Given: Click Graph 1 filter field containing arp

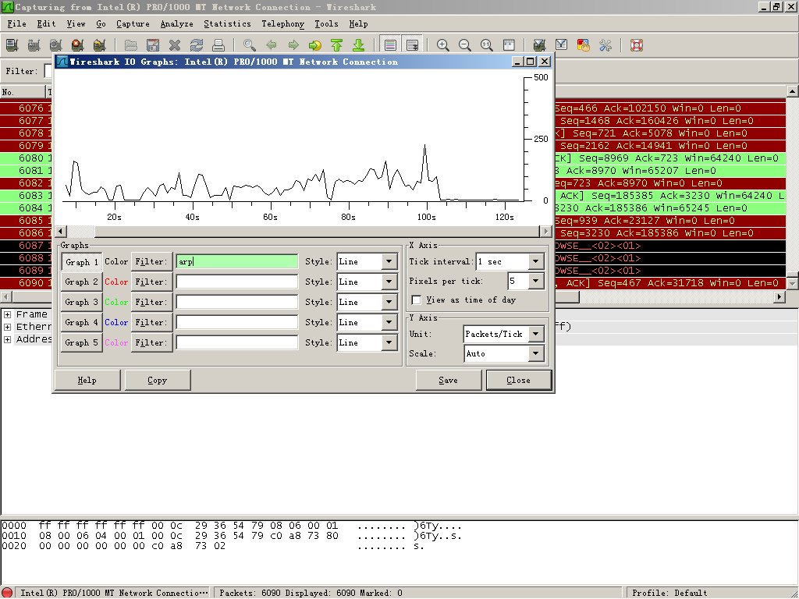Looking at the screenshot, I should (x=237, y=262).
